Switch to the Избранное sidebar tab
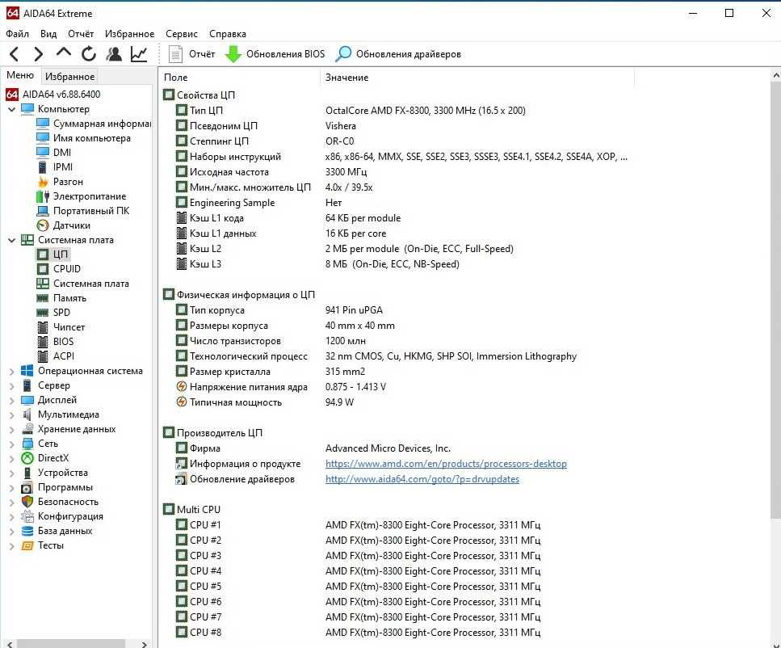 coord(69,76)
